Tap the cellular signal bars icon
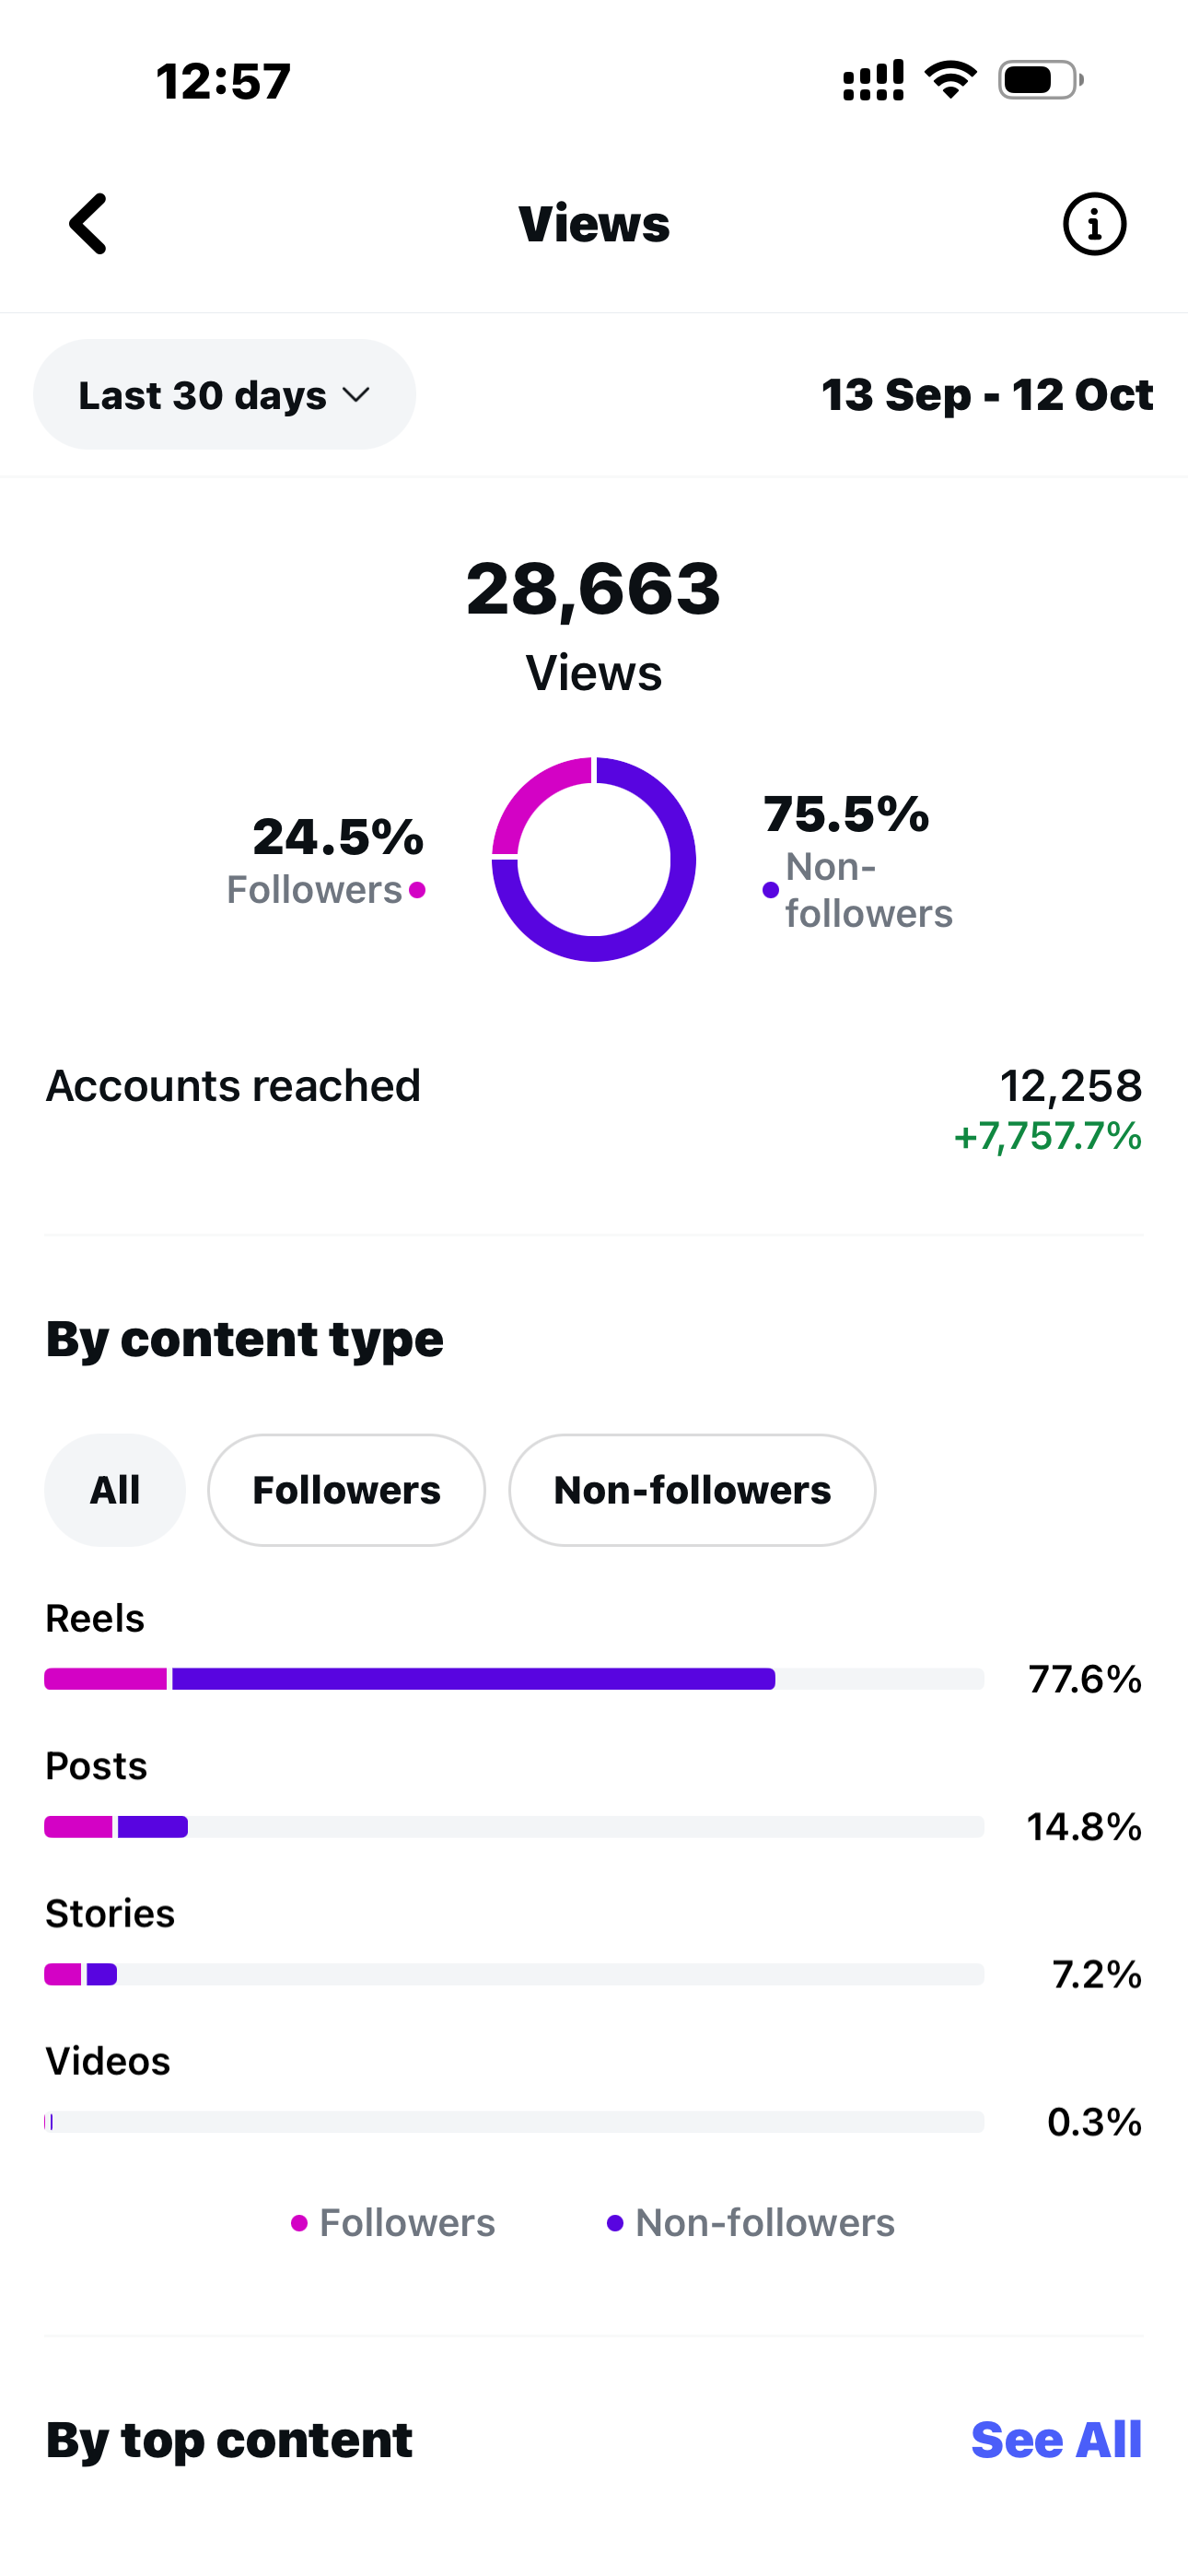Image resolution: width=1188 pixels, height=2576 pixels. click(873, 80)
